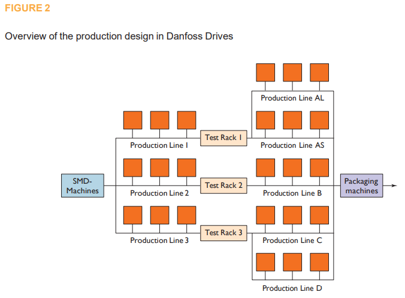Click the 'Production Line 2' label
This screenshot has width=405, height=298.
click(x=159, y=193)
